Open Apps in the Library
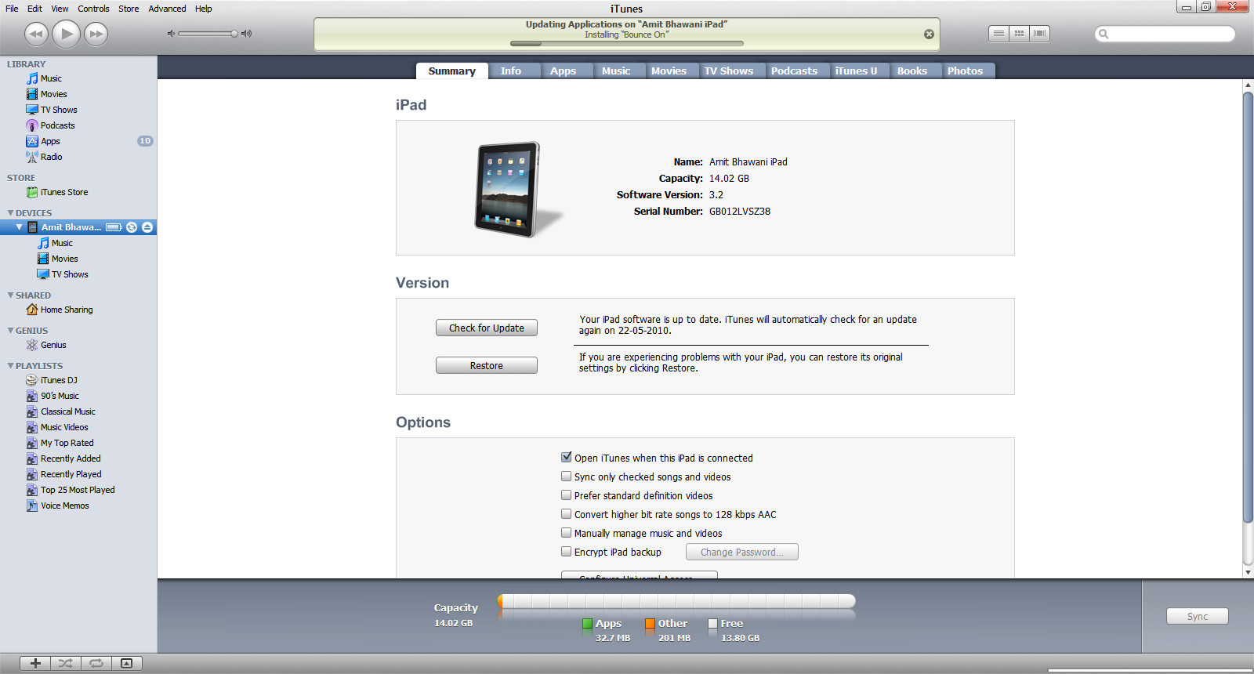The width and height of the screenshot is (1254, 674). click(x=50, y=141)
